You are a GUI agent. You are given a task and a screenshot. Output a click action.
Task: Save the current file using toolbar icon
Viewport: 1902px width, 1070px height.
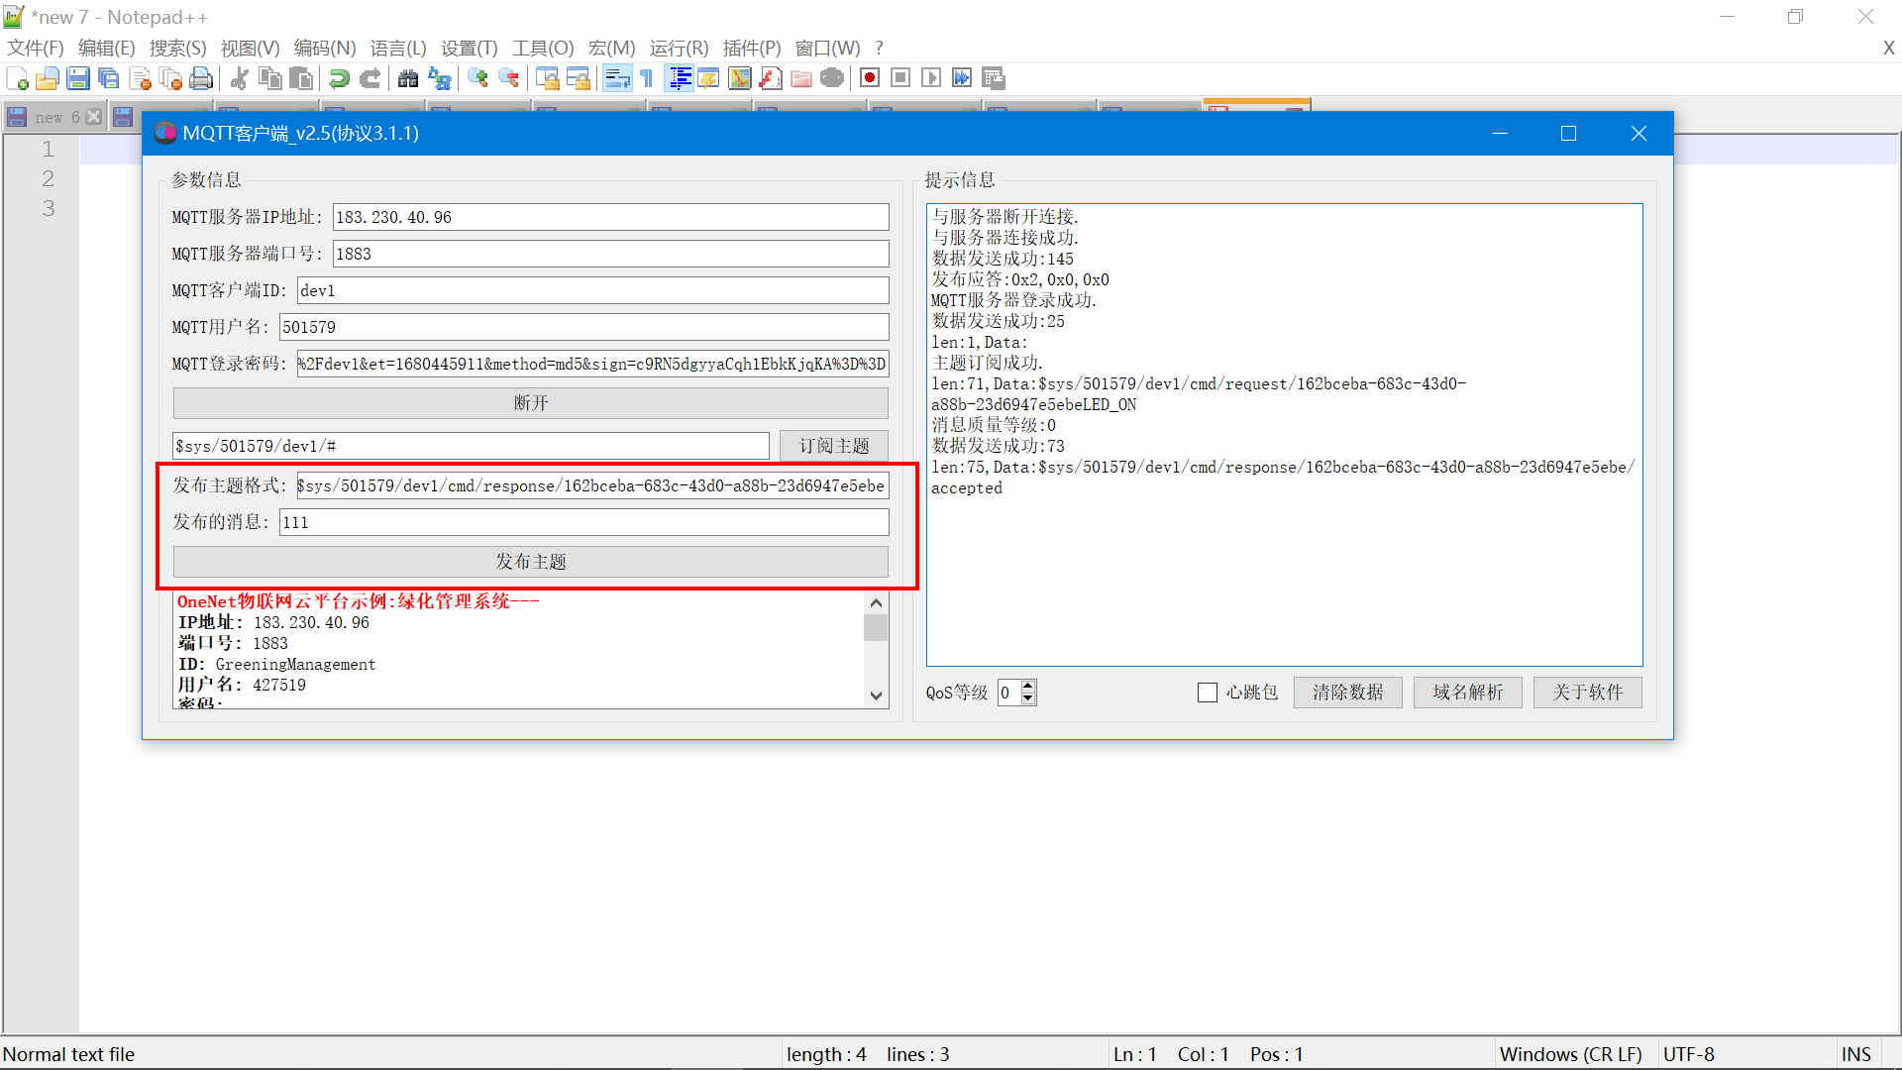[78, 78]
